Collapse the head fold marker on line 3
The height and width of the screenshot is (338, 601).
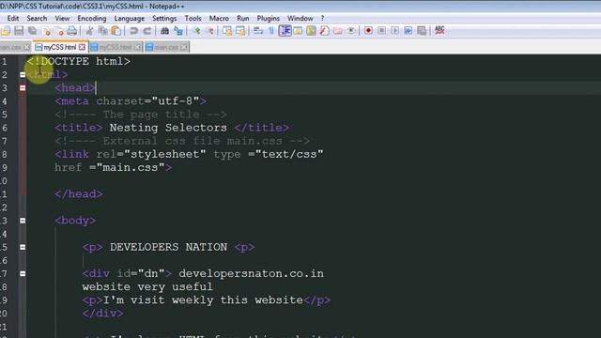click(23, 88)
